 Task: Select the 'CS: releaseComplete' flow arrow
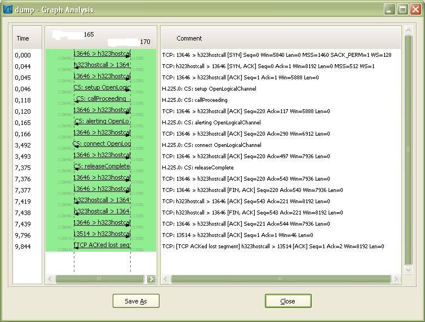102,167
